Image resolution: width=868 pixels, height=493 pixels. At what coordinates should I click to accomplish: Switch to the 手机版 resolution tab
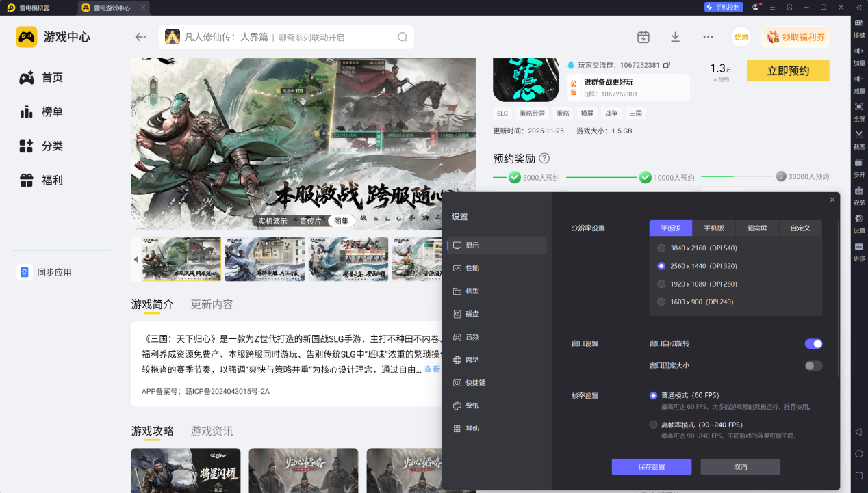pyautogui.click(x=714, y=228)
